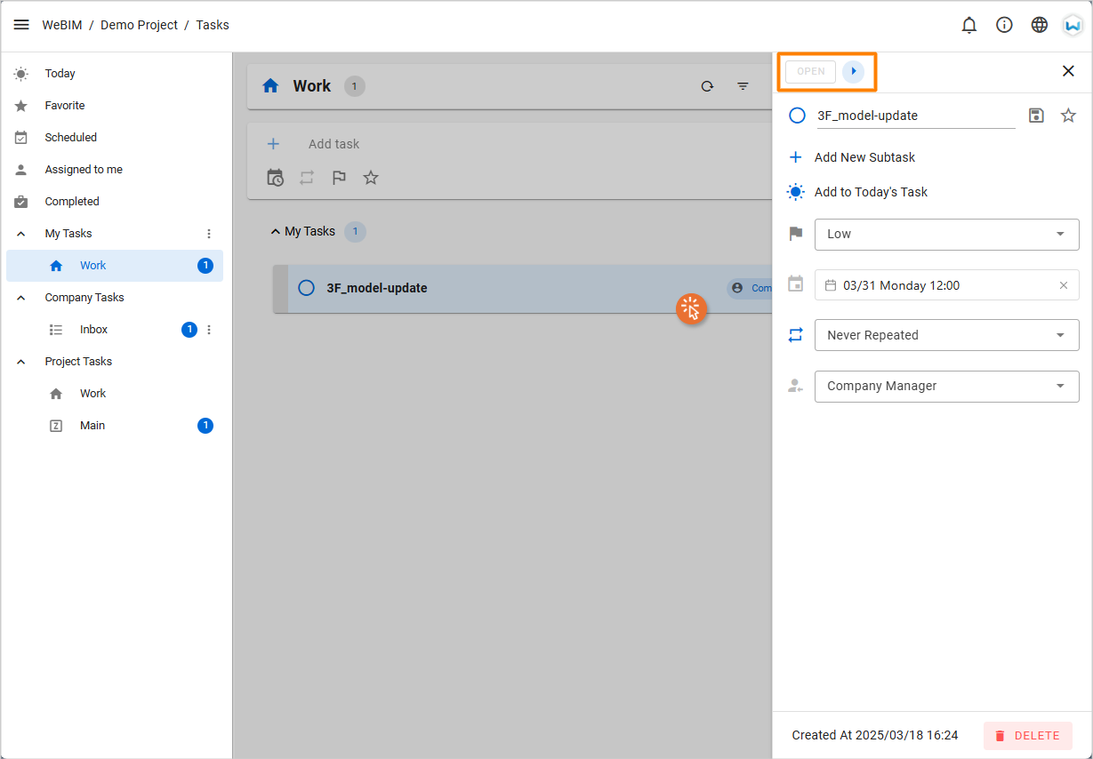Go to the Today view
Viewport: 1093px width, 759px height.
(x=115, y=74)
